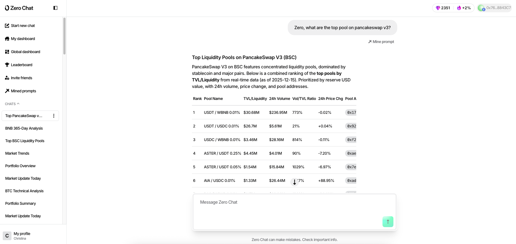Collapse the CHATS section chevron
Image resolution: width=516 pixels, height=244 pixels.
[19, 103]
